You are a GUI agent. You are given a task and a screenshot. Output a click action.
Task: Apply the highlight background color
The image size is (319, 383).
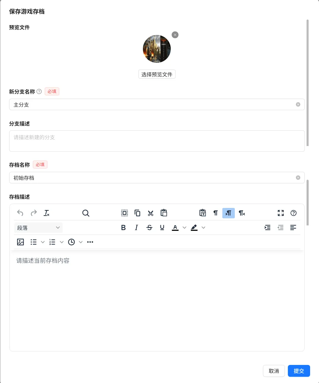coord(194,227)
